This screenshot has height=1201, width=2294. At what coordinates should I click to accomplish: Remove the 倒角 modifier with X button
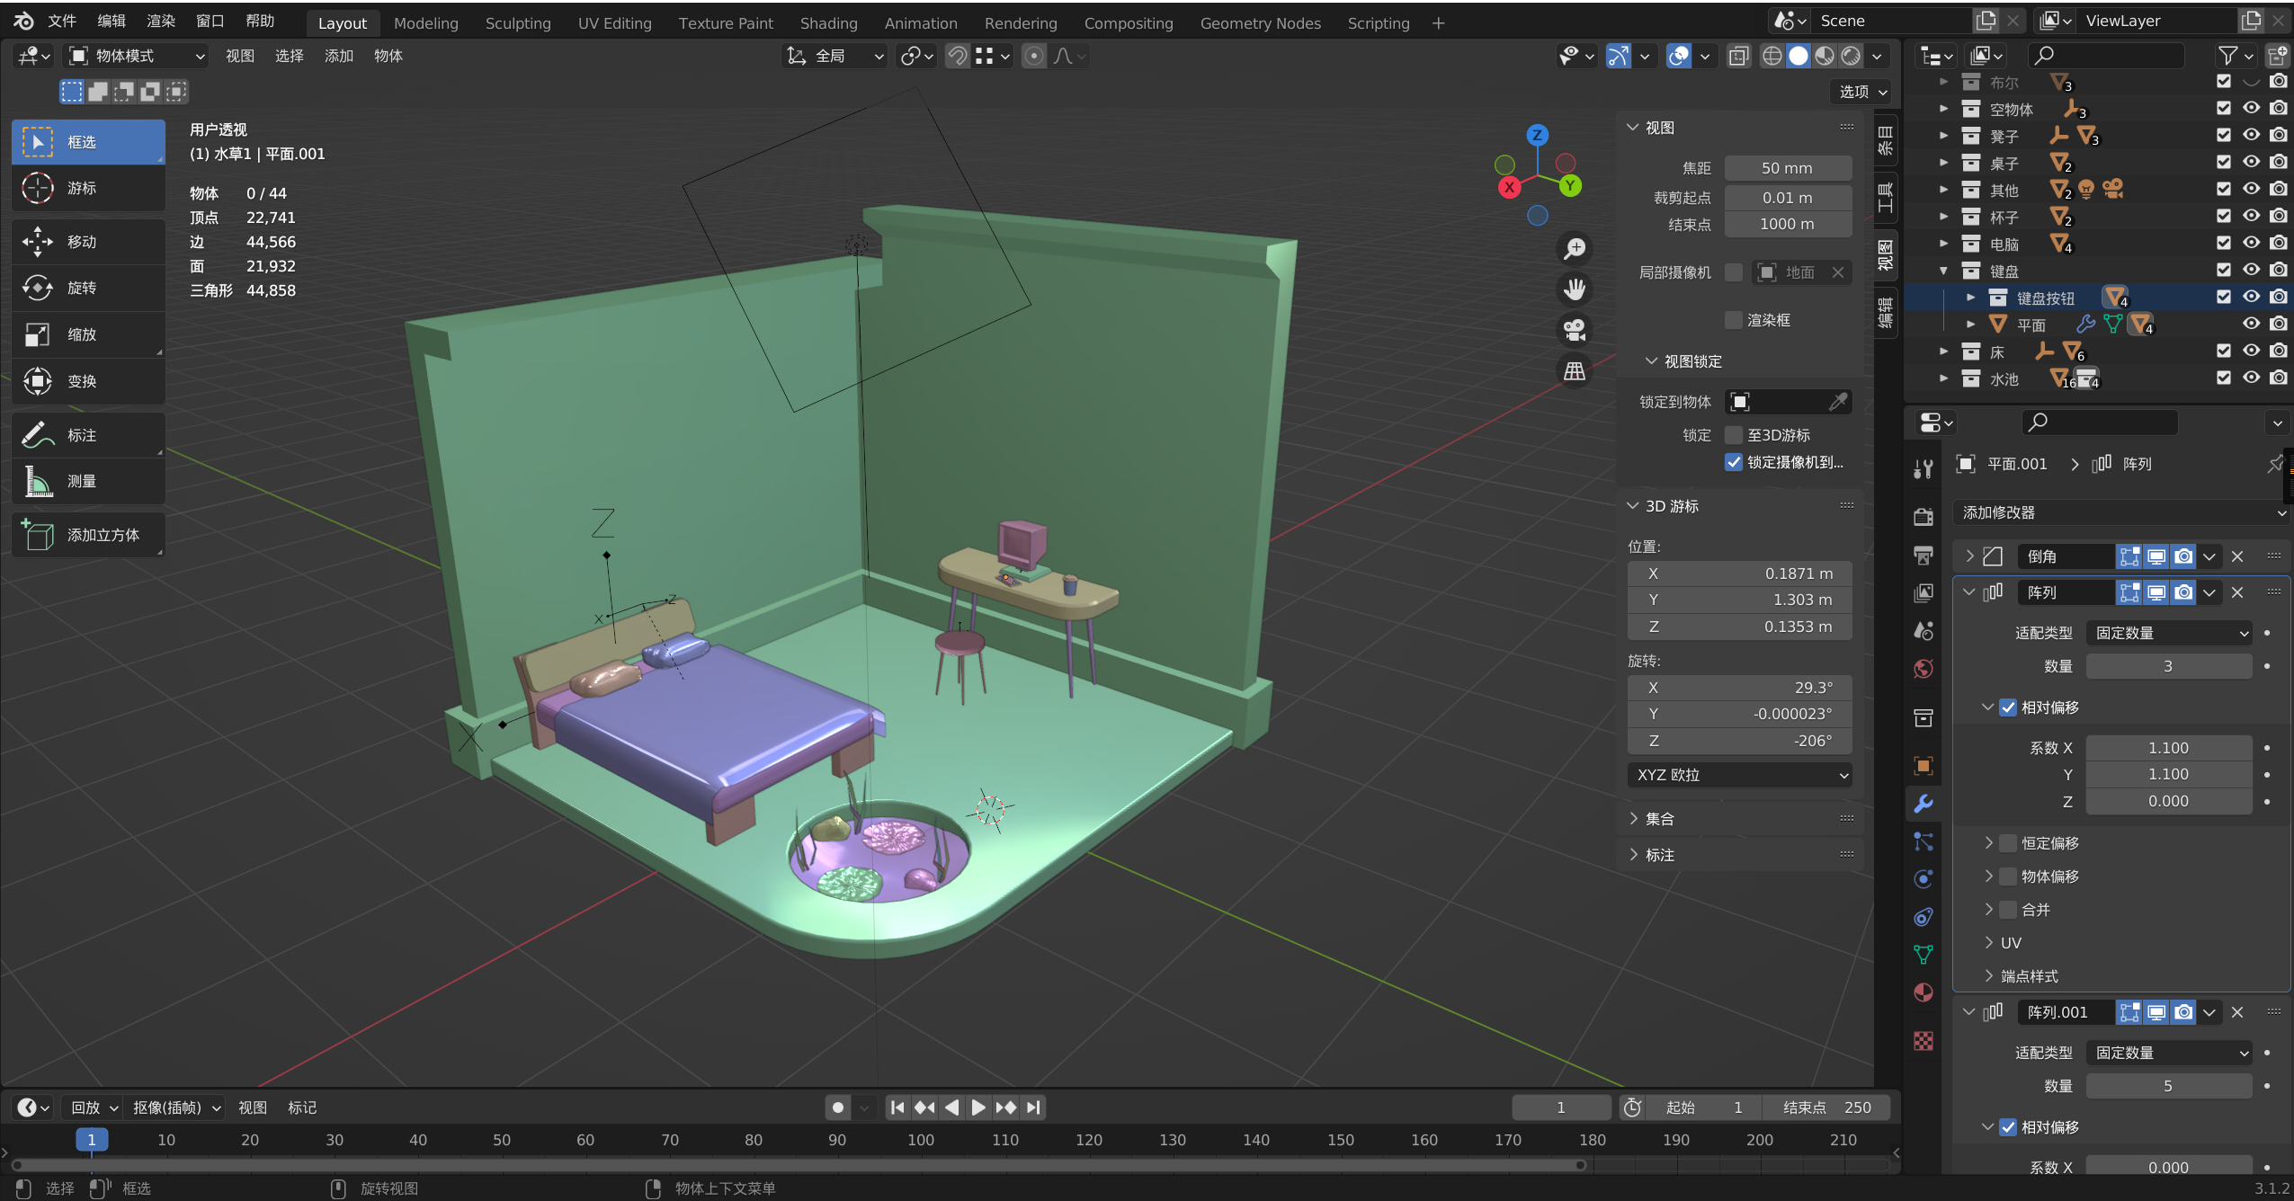click(2237, 556)
